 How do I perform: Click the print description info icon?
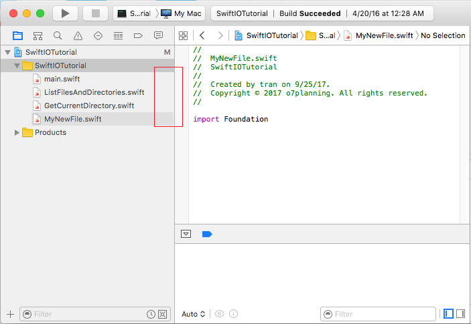click(x=233, y=314)
